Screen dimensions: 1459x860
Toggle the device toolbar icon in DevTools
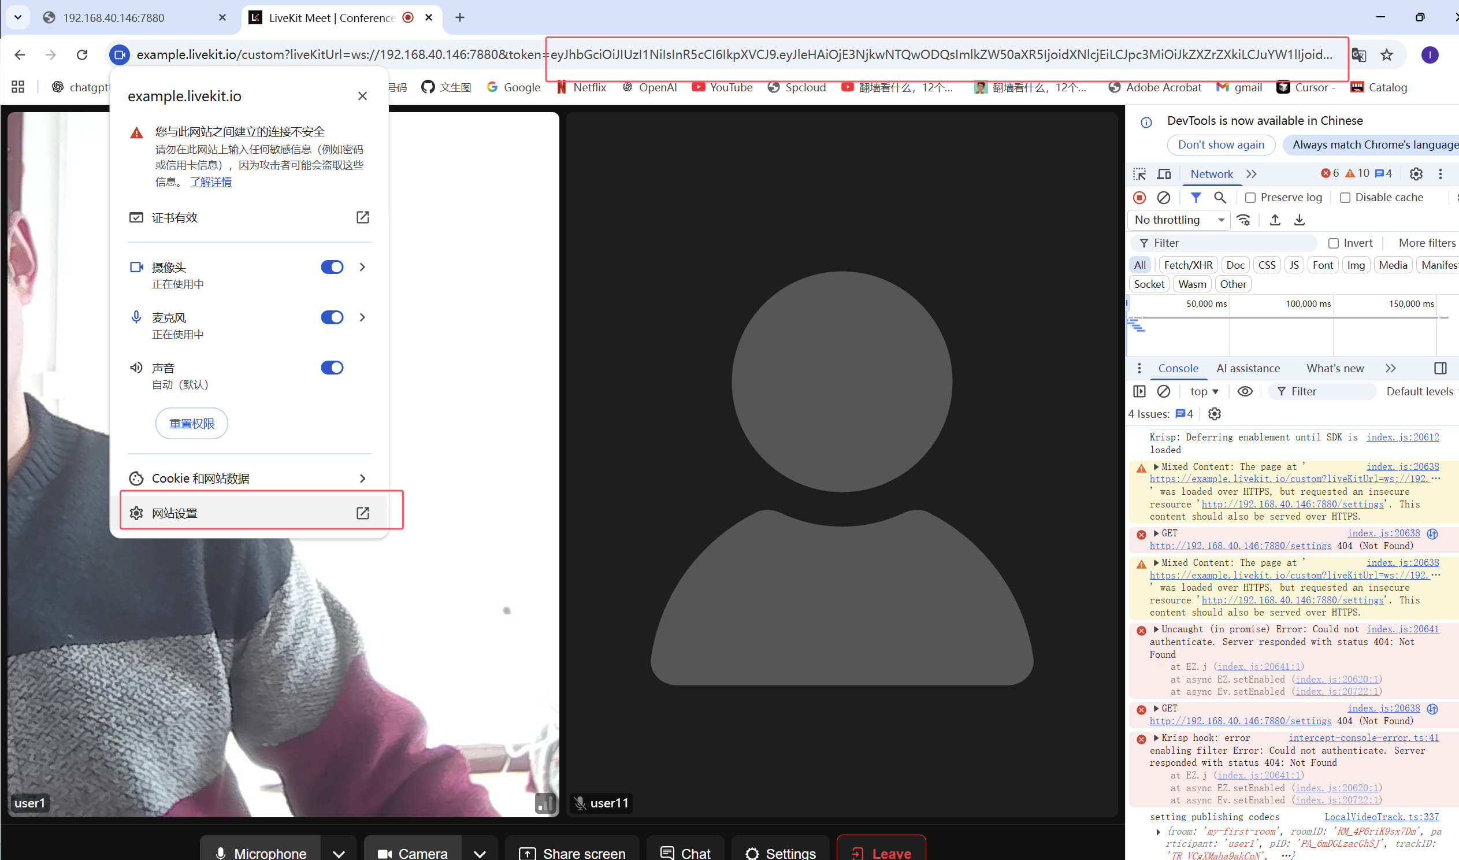(1164, 174)
